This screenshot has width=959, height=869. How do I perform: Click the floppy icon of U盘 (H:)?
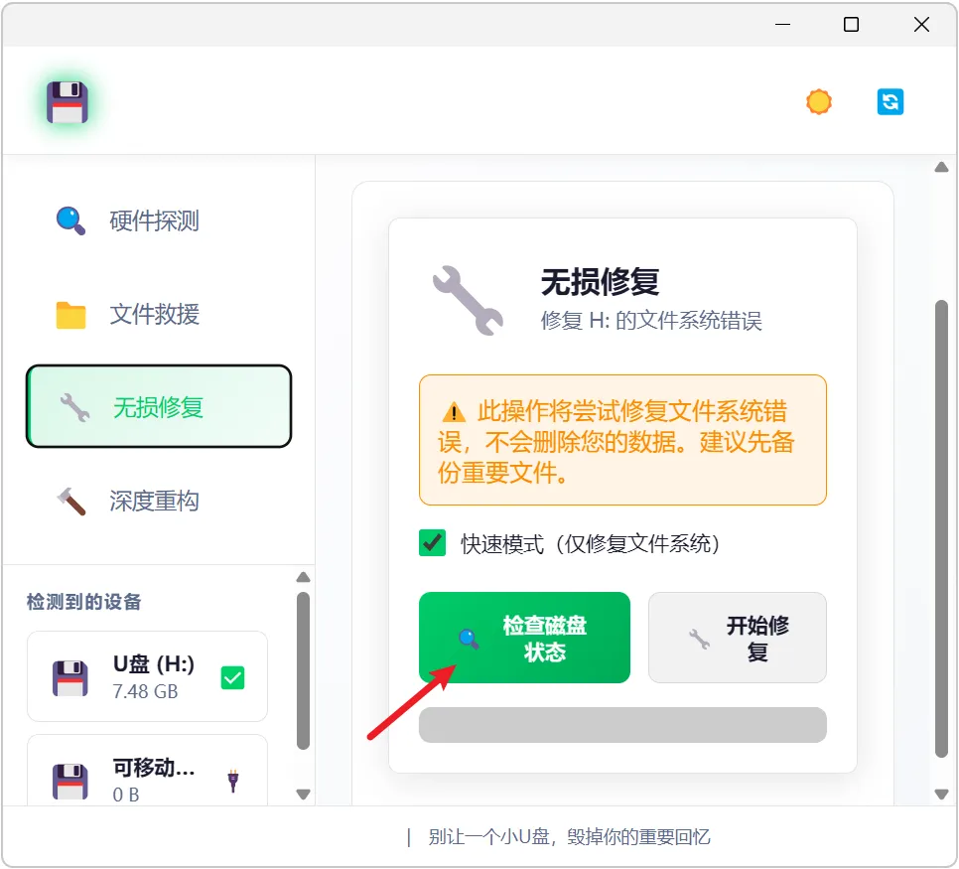[x=69, y=678]
